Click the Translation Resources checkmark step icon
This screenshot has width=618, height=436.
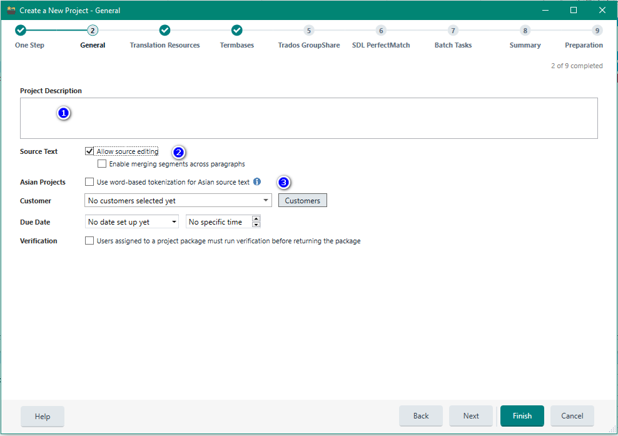(x=165, y=30)
